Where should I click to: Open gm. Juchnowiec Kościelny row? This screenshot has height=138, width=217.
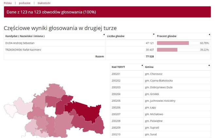click(x=160, y=101)
